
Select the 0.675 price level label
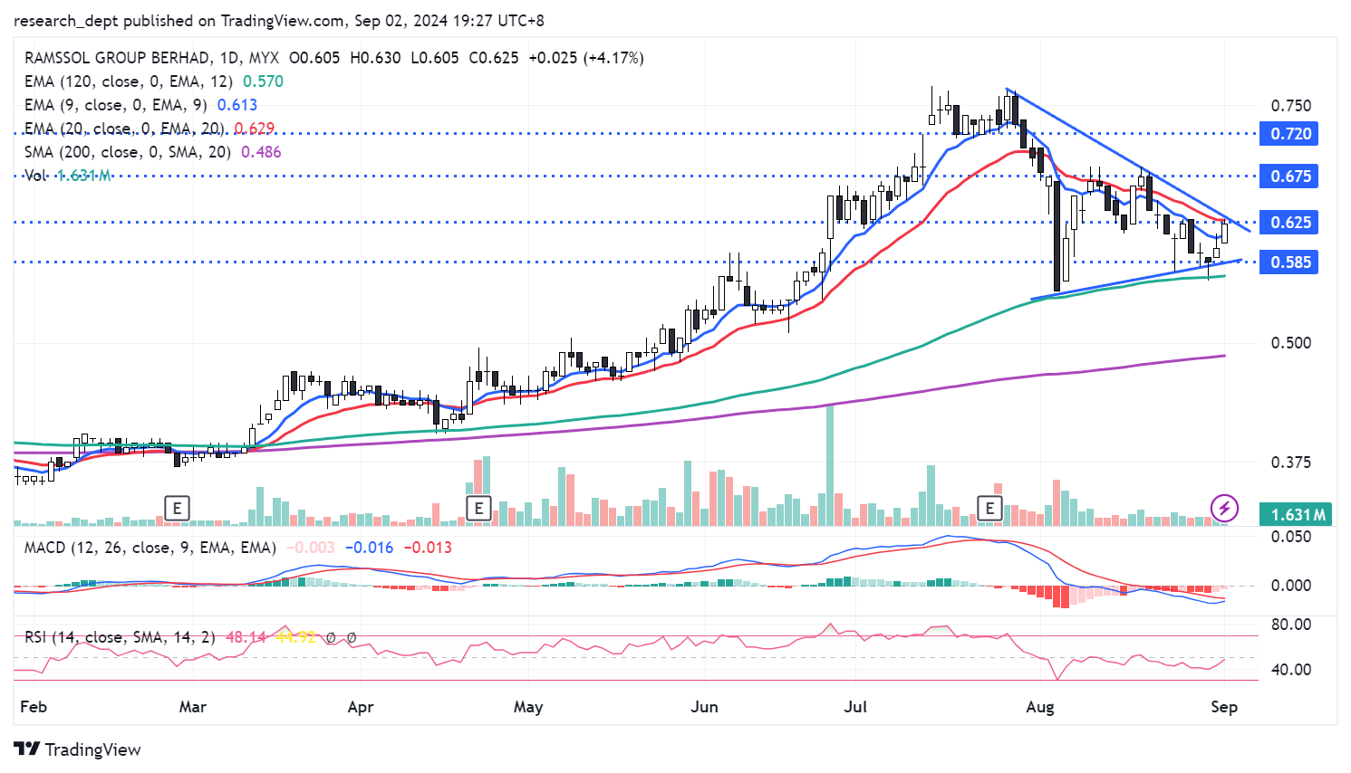click(x=1290, y=177)
